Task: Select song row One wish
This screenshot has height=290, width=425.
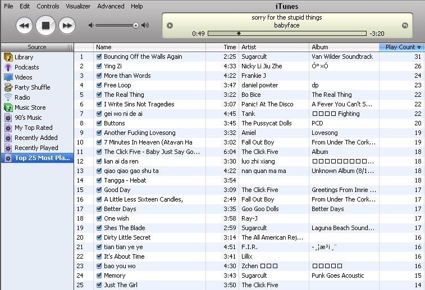Action: pyautogui.click(x=249, y=218)
